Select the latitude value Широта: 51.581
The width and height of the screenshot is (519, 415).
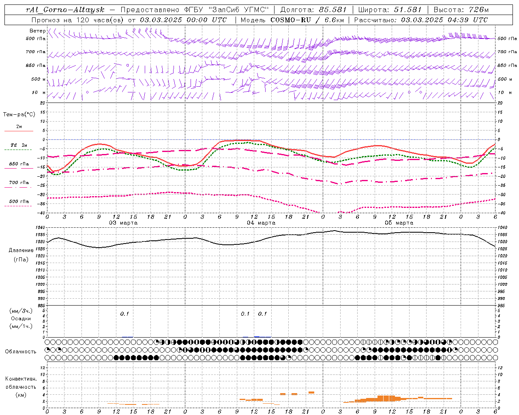[x=390, y=10]
